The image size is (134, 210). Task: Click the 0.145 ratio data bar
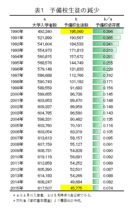(98, 94)
